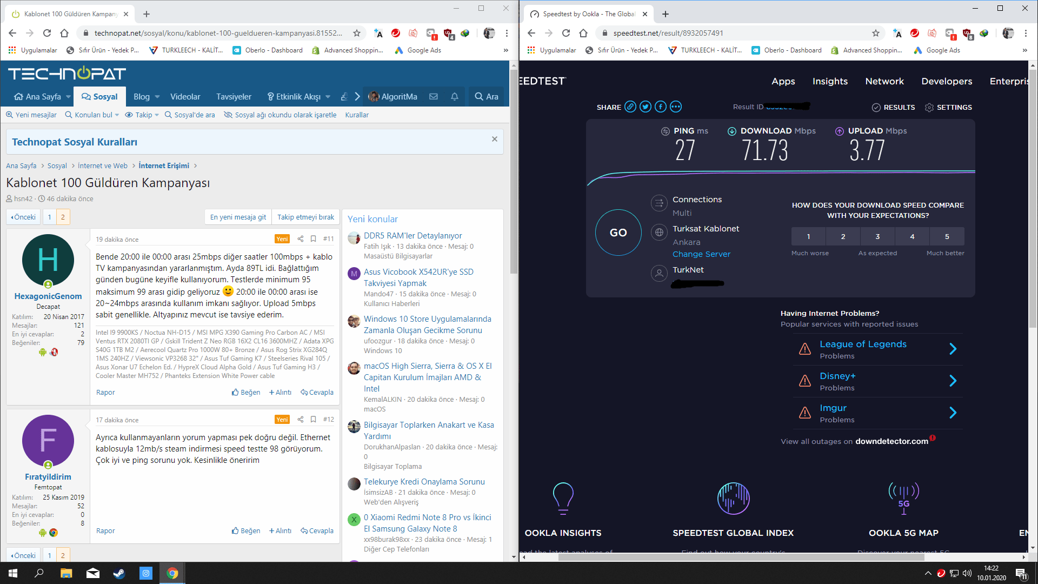
Task: Click the Facebook share icon on Speedtest
Action: (661, 107)
